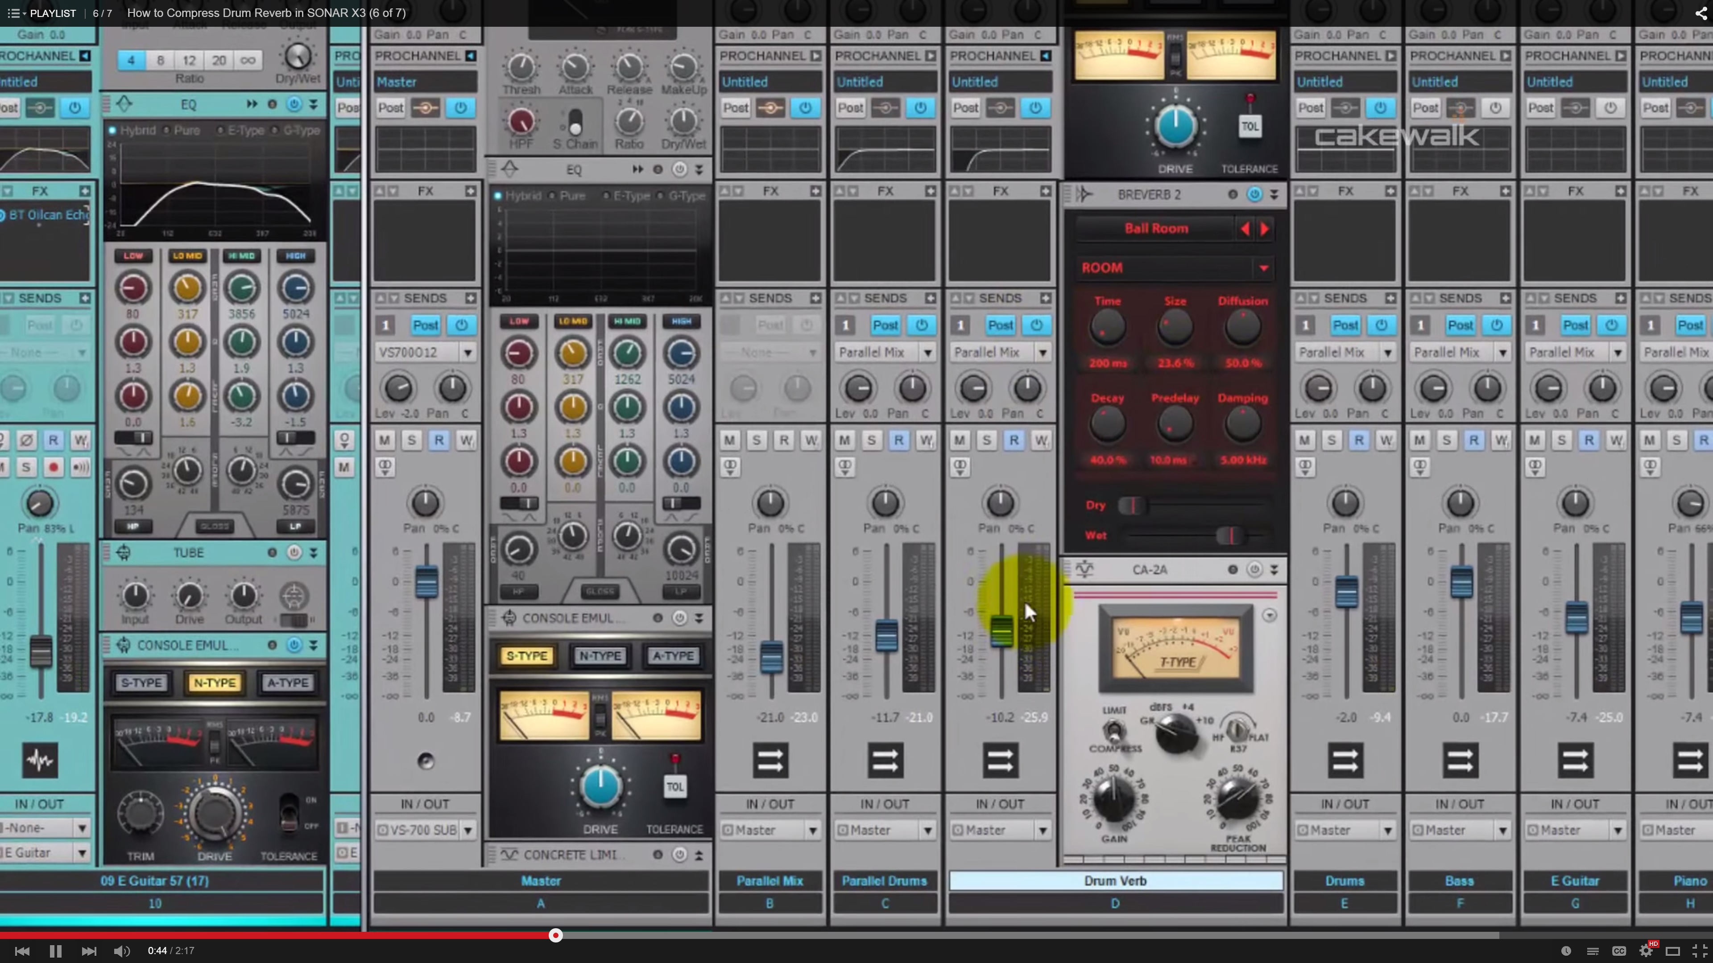The height and width of the screenshot is (963, 1713).
Task: Select A-TYPE on Master console emulator
Action: tap(673, 656)
